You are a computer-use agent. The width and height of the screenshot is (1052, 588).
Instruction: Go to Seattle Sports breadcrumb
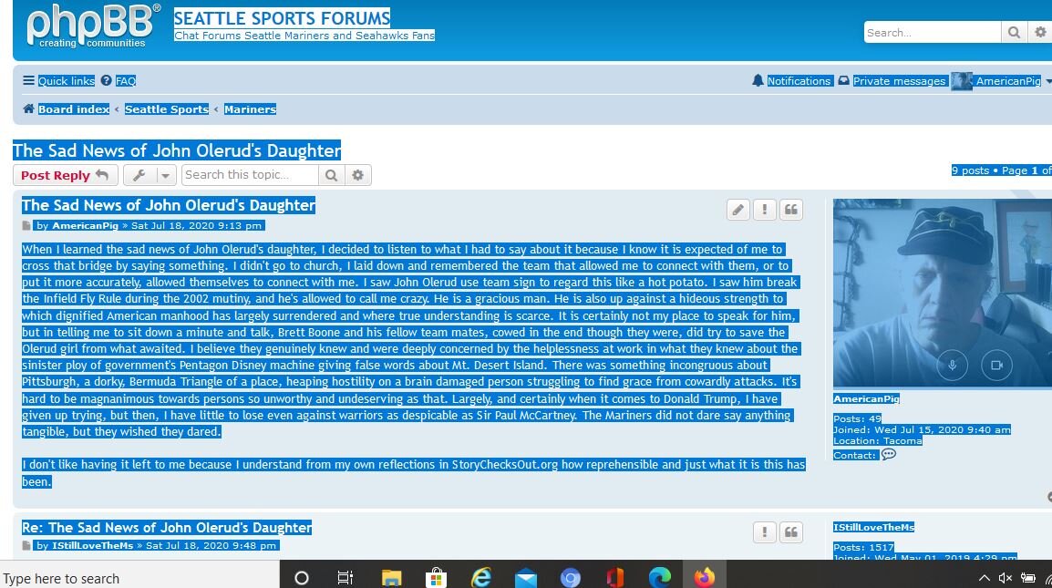point(167,108)
